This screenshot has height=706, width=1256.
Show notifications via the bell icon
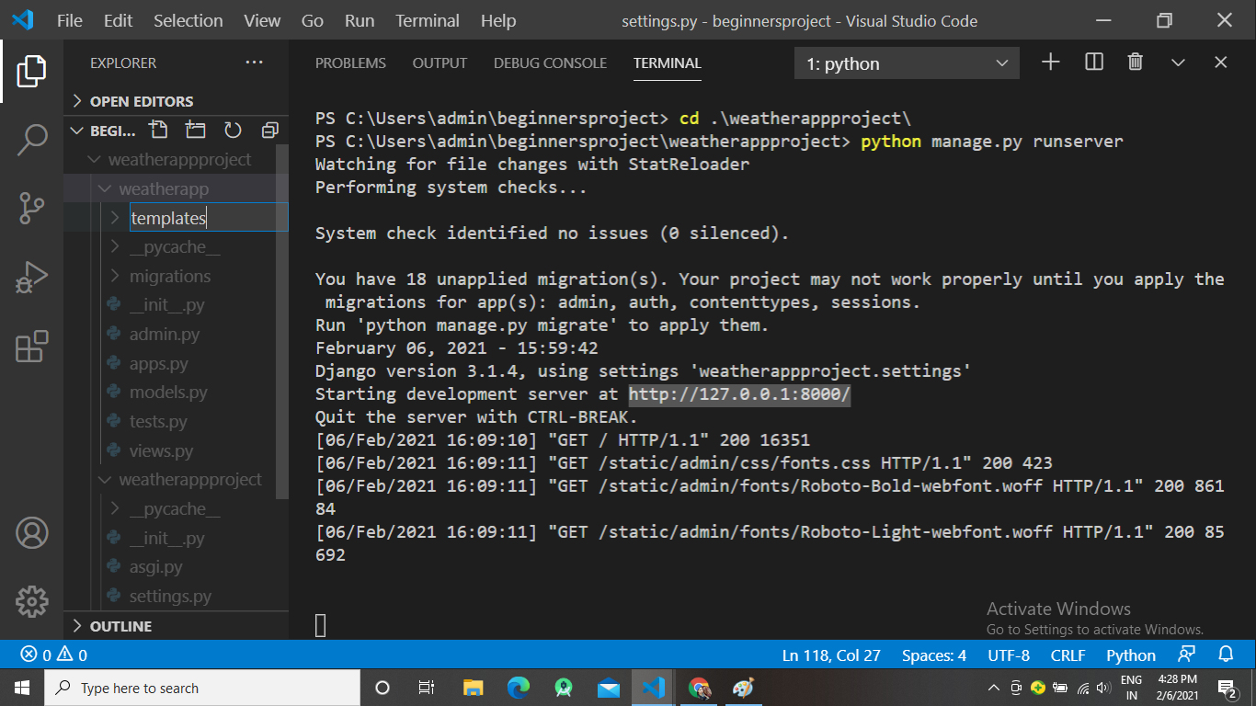1227,655
